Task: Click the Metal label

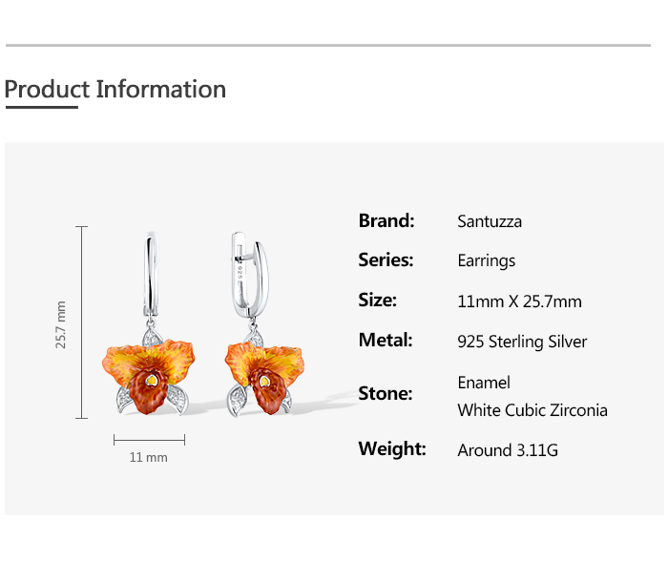Action: 386,341
